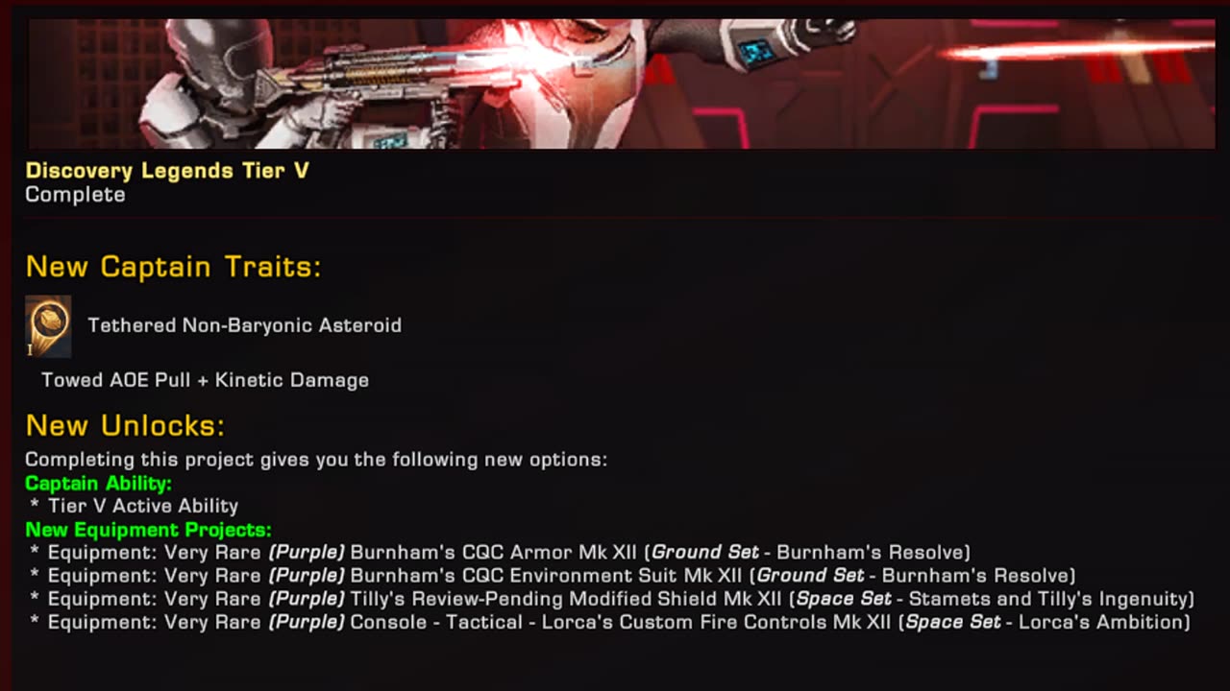
Task: Click the New Unlocks heading
Action: (125, 425)
